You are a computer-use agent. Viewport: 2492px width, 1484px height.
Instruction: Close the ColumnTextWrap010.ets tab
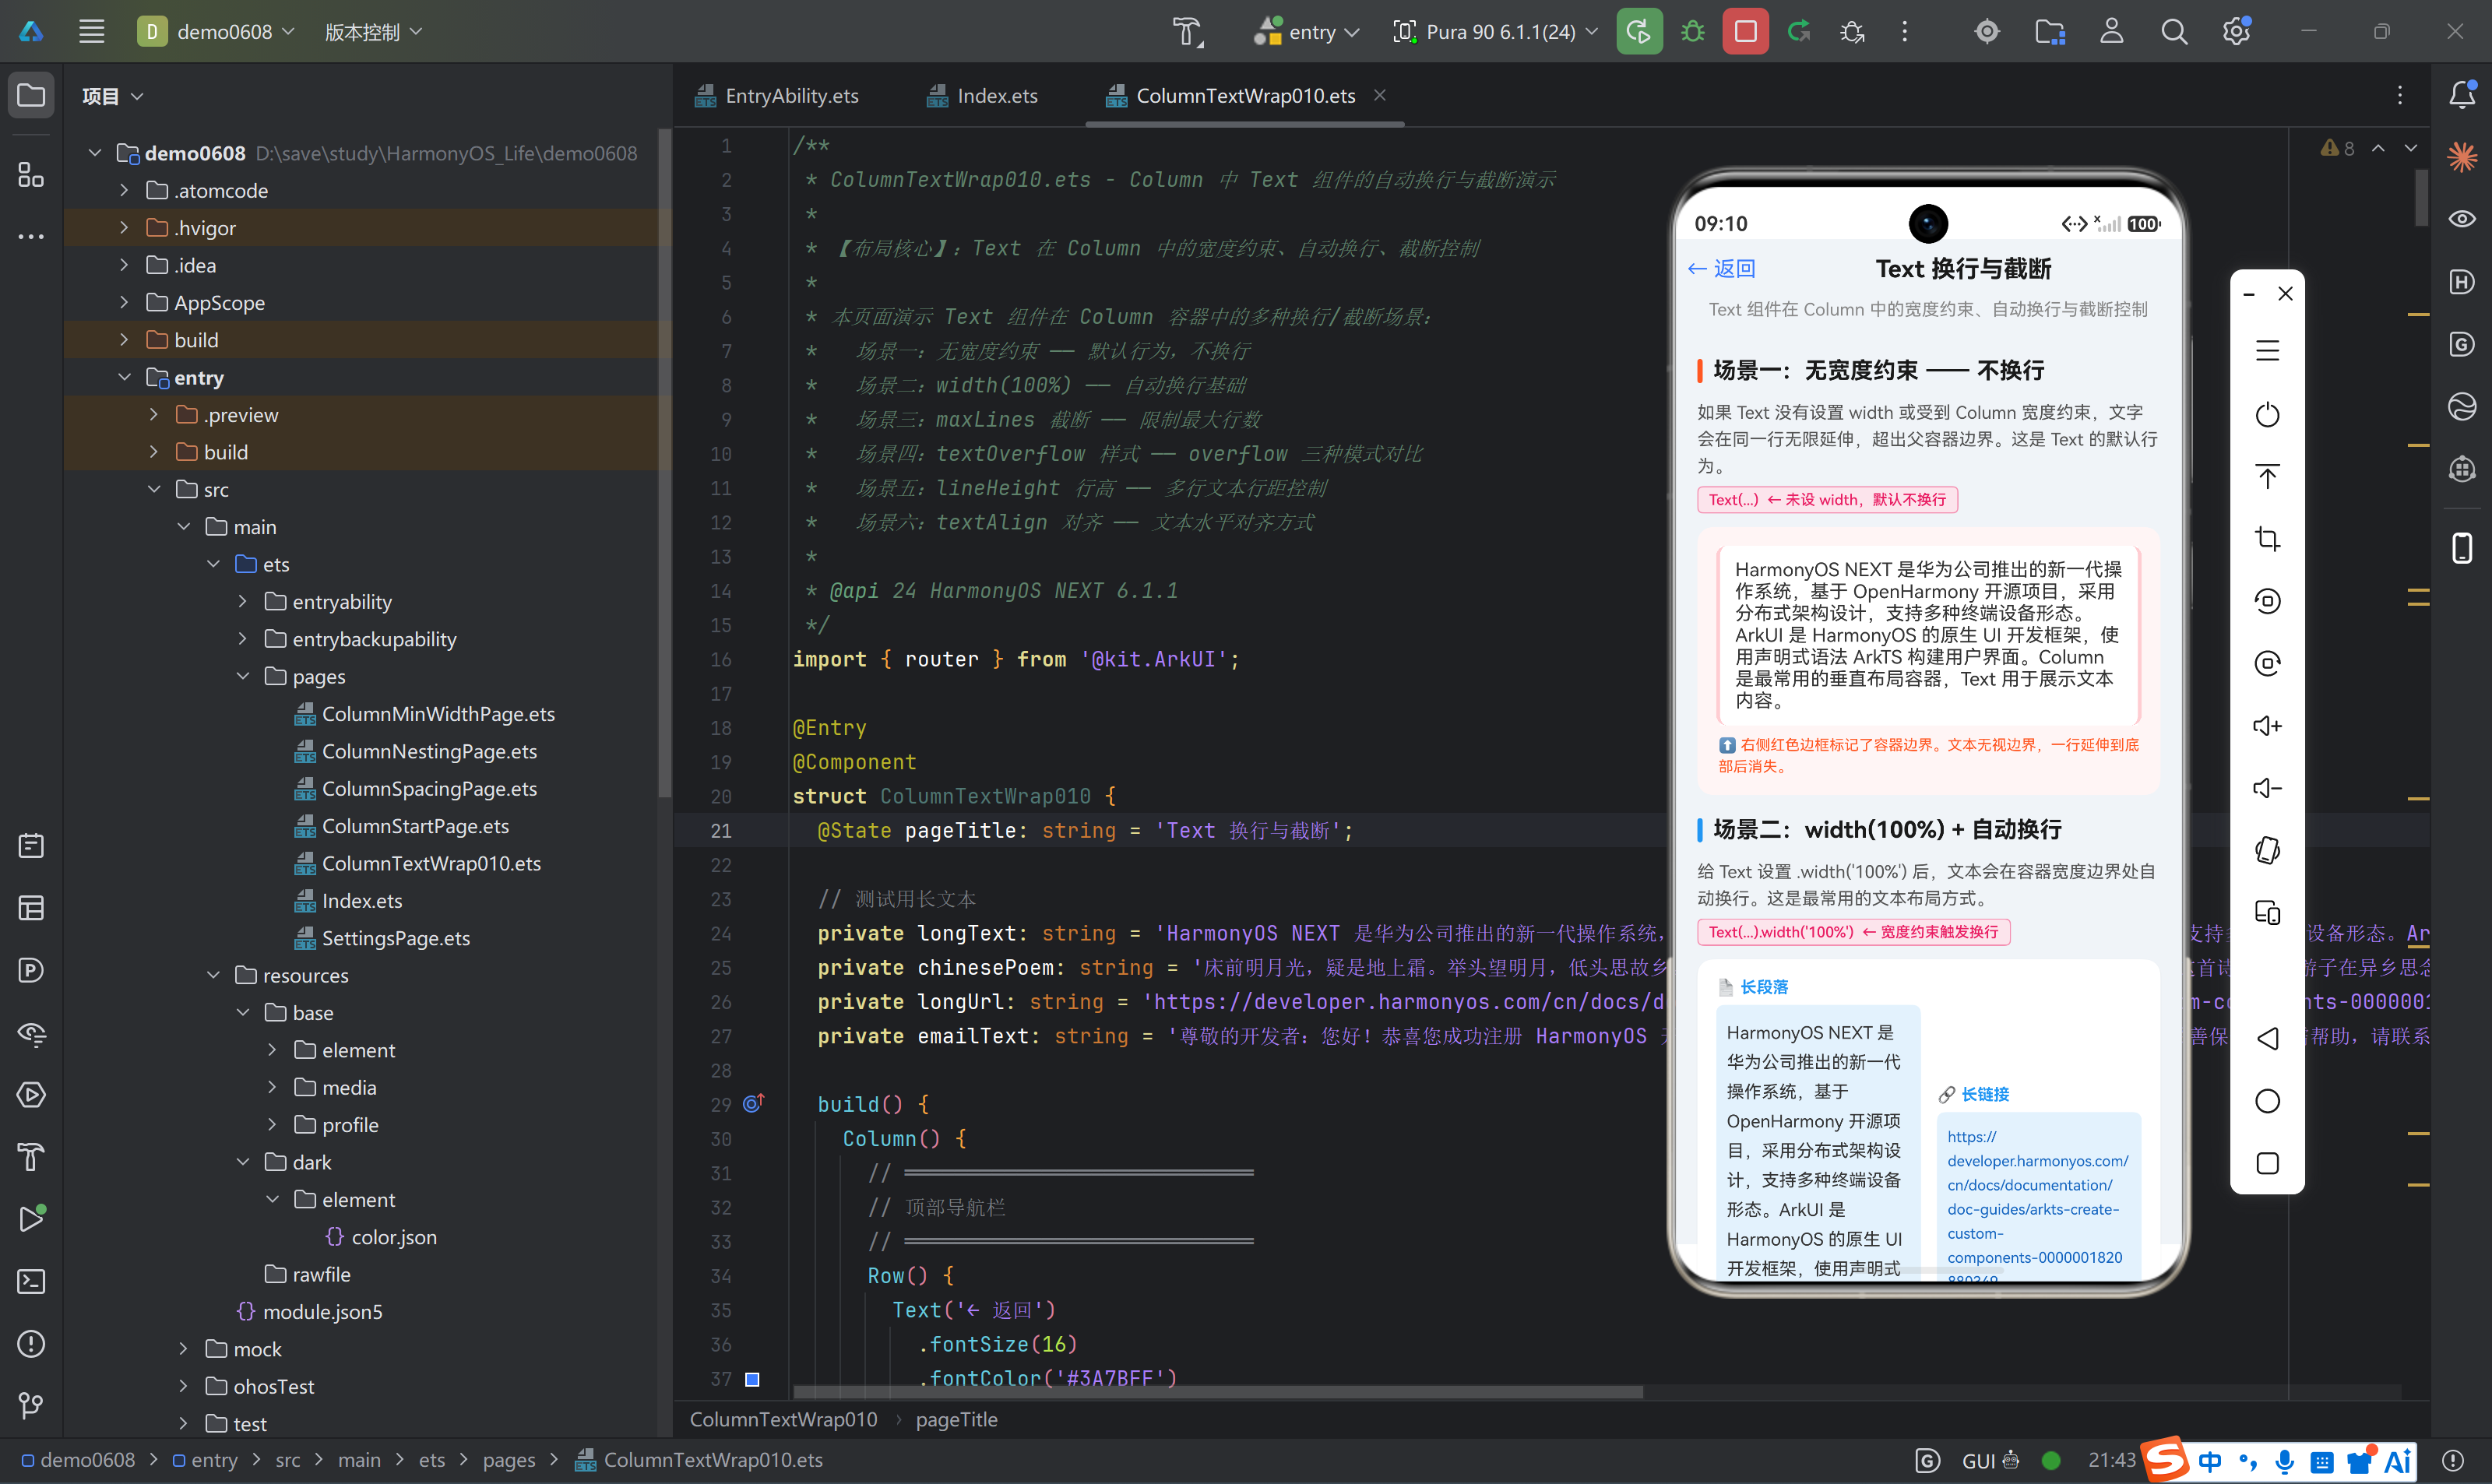coord(1380,95)
